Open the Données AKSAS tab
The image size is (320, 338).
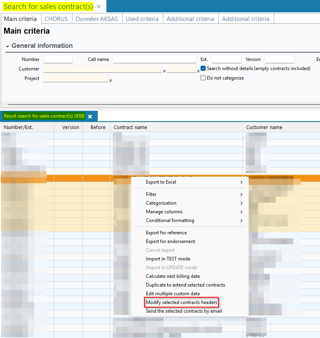(97, 19)
